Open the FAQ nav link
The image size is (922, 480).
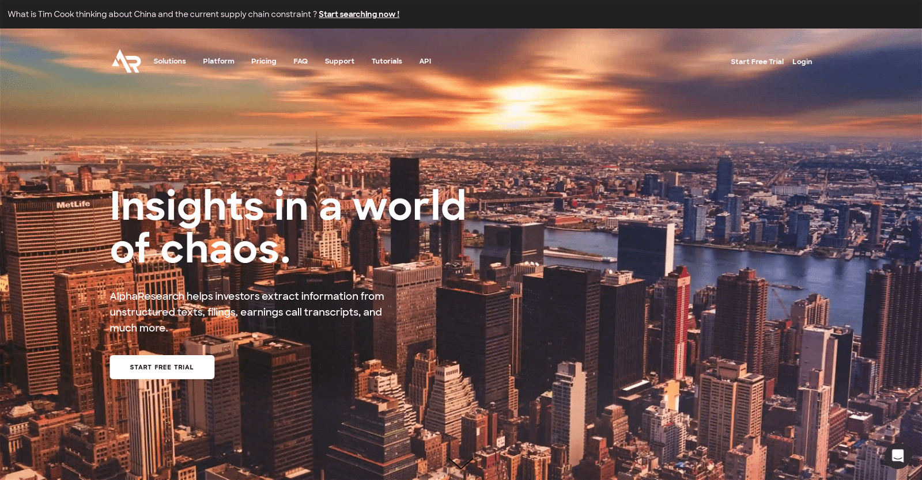[300, 61]
